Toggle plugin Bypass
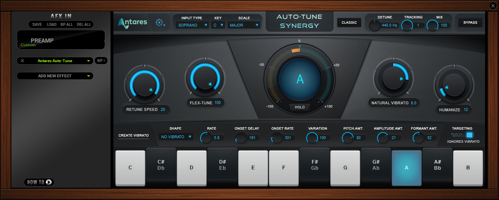 (x=470, y=22)
